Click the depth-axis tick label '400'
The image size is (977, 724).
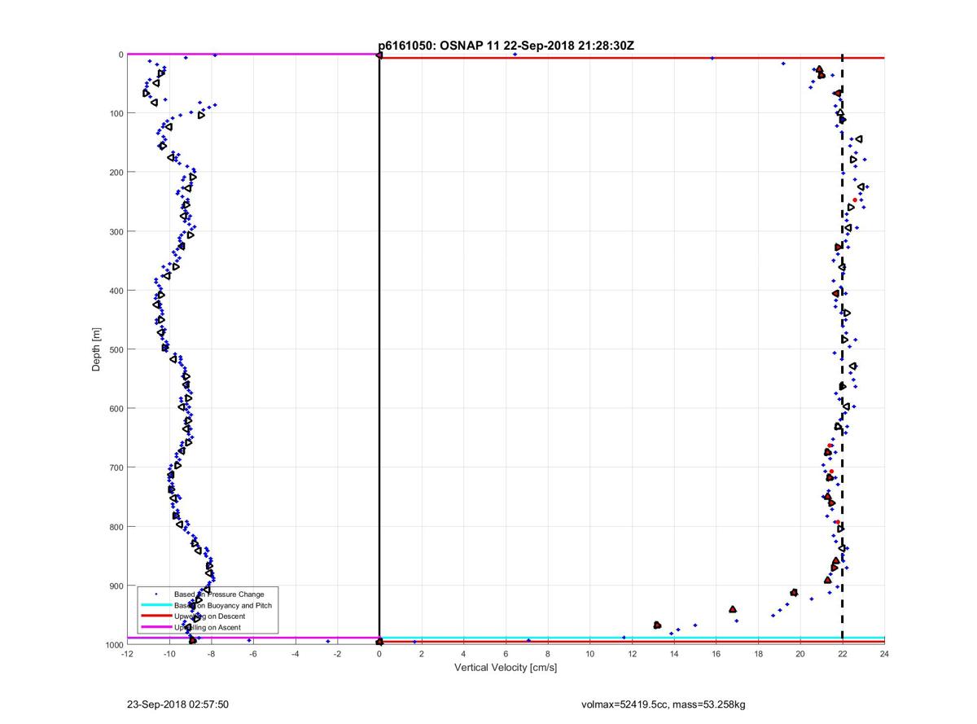point(116,291)
